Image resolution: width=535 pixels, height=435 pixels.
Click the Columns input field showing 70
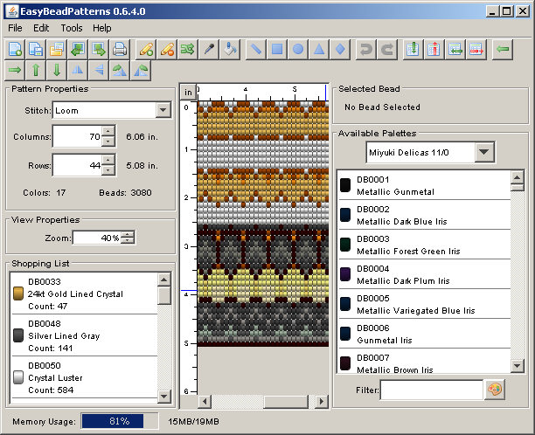(x=78, y=136)
